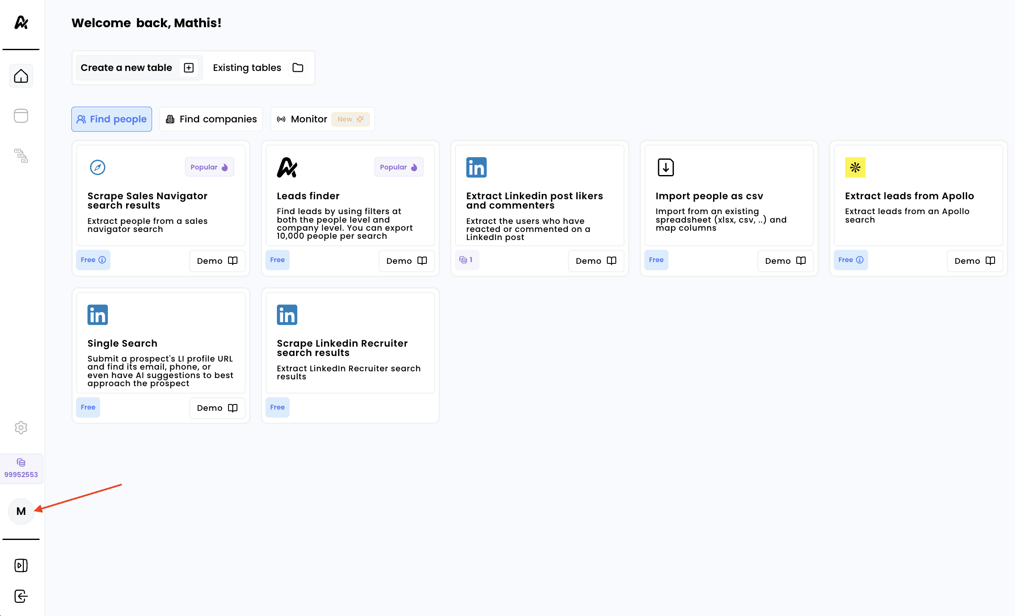Click the download icon on Import people card

coord(666,167)
